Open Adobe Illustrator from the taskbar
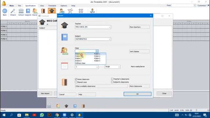Screen dimensions: 210x118 pos(50,115)
